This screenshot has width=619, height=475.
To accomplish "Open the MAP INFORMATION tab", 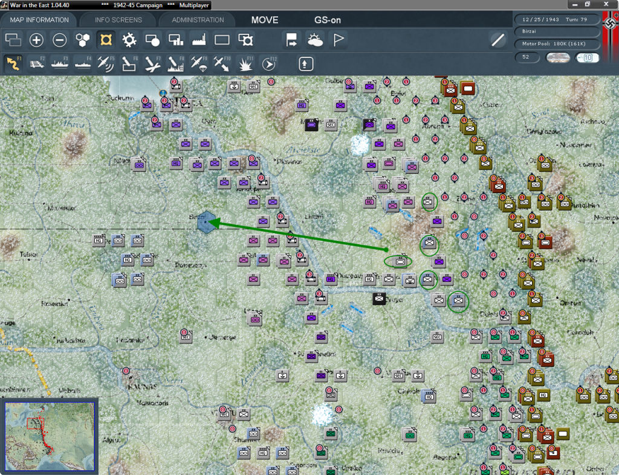I will tap(39, 20).
